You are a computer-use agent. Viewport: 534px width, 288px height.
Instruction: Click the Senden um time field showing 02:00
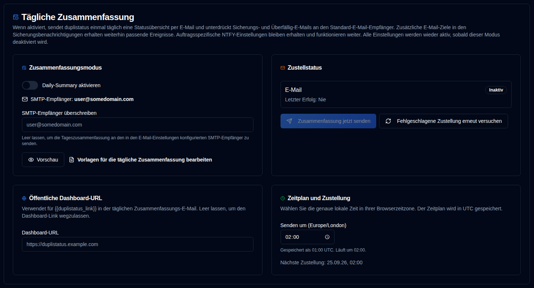point(308,237)
